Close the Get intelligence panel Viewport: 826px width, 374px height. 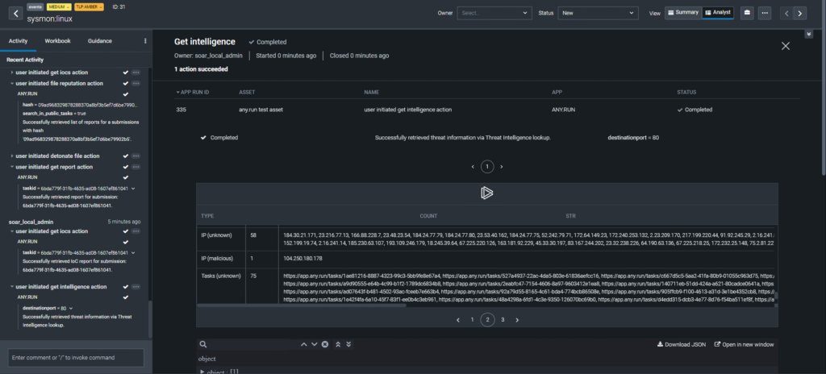tap(785, 46)
